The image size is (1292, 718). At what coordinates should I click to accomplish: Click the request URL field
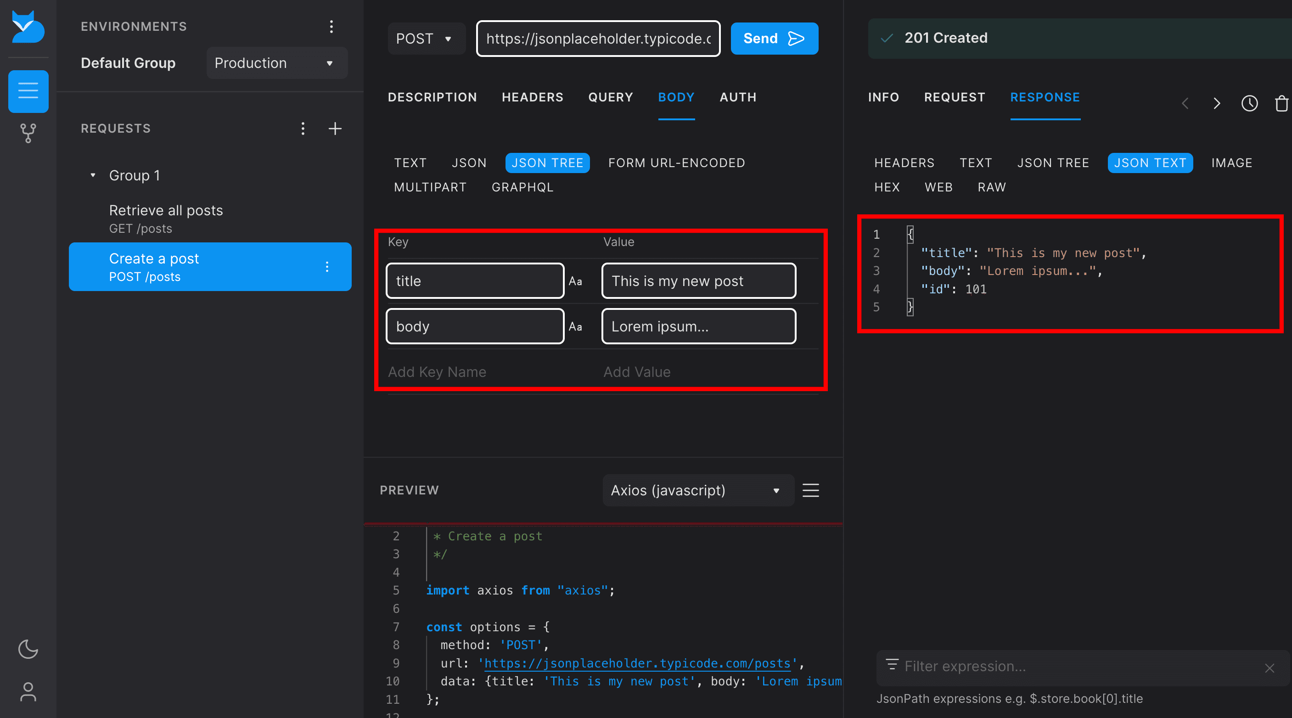click(598, 39)
